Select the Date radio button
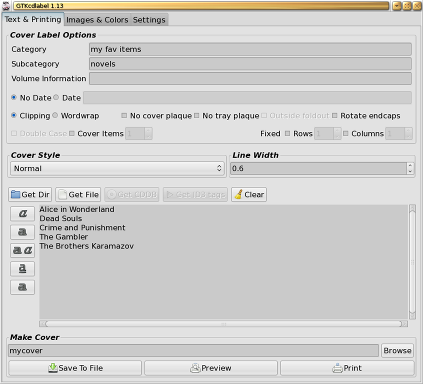The height and width of the screenshot is (384, 423). (56, 97)
